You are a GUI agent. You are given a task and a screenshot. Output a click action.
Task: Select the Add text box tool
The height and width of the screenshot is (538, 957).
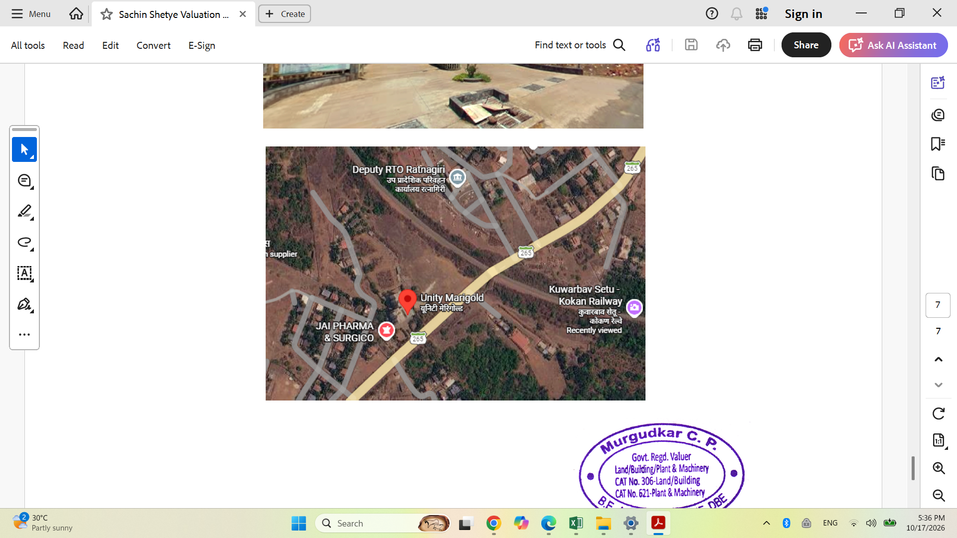[x=24, y=273]
